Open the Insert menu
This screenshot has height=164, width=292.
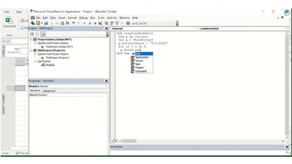click(x=62, y=18)
